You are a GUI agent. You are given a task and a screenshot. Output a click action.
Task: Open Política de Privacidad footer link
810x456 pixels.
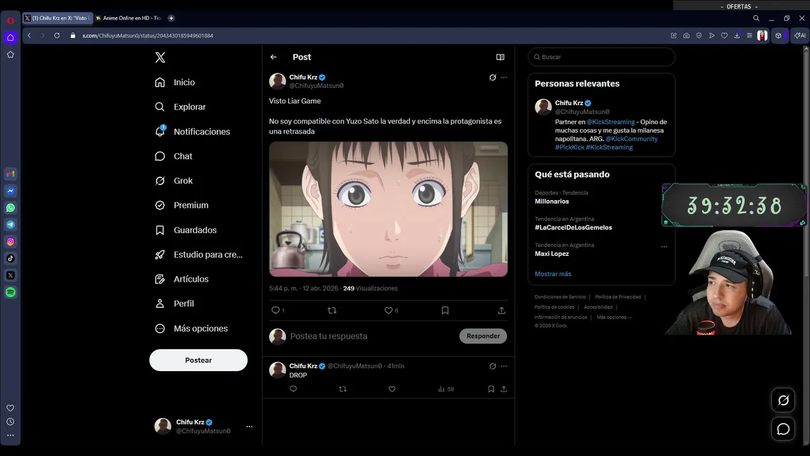pos(618,297)
